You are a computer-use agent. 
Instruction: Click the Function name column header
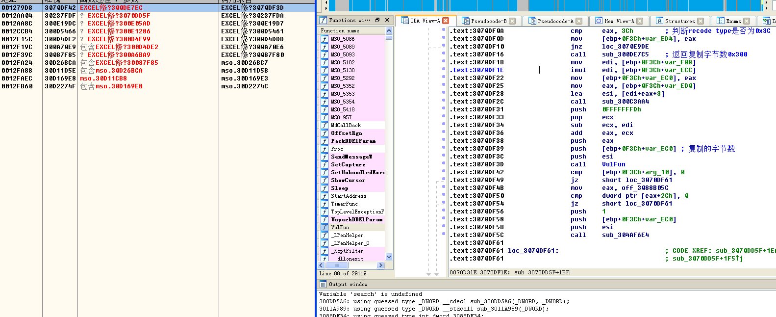click(352, 30)
